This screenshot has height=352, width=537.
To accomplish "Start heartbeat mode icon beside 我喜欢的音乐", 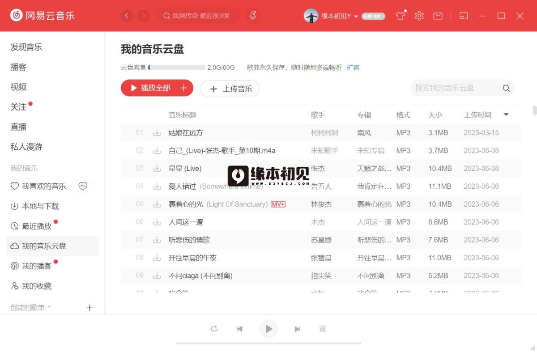I will click(x=83, y=186).
